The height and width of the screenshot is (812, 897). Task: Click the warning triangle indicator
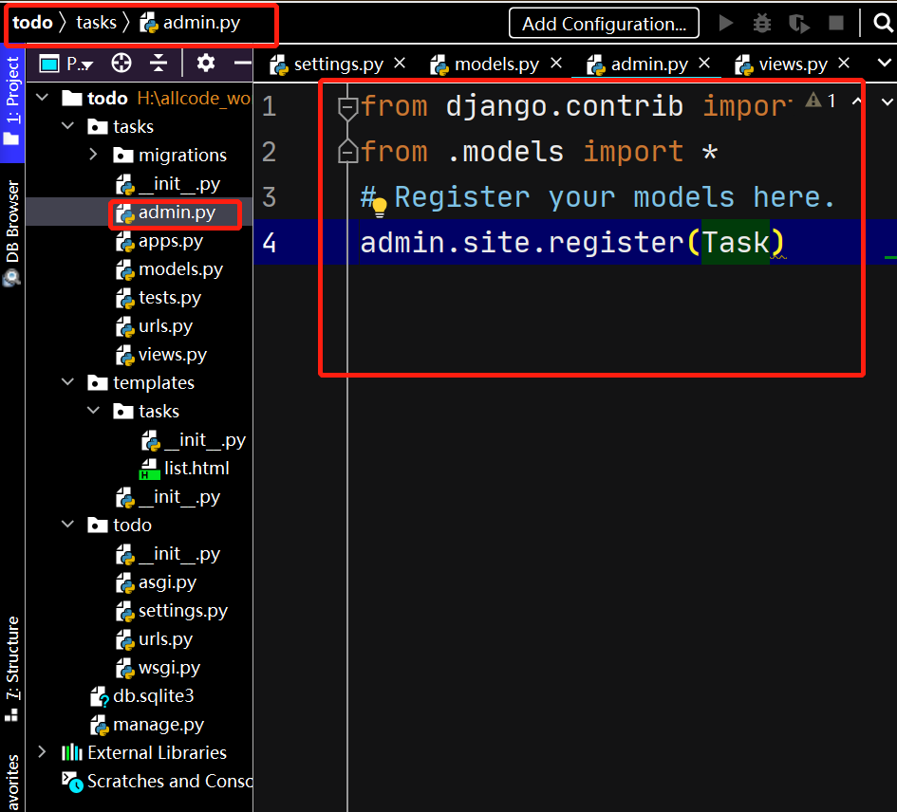pyautogui.click(x=813, y=101)
